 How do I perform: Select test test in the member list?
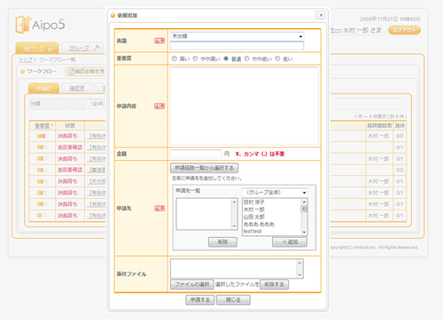pyautogui.click(x=253, y=232)
